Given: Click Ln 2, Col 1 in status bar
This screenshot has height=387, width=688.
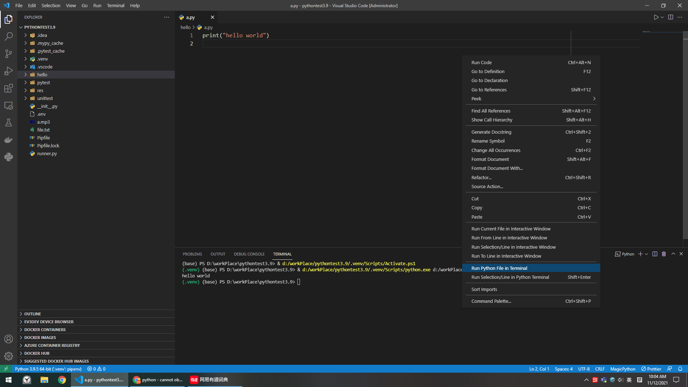Looking at the screenshot, I should pyautogui.click(x=539, y=369).
